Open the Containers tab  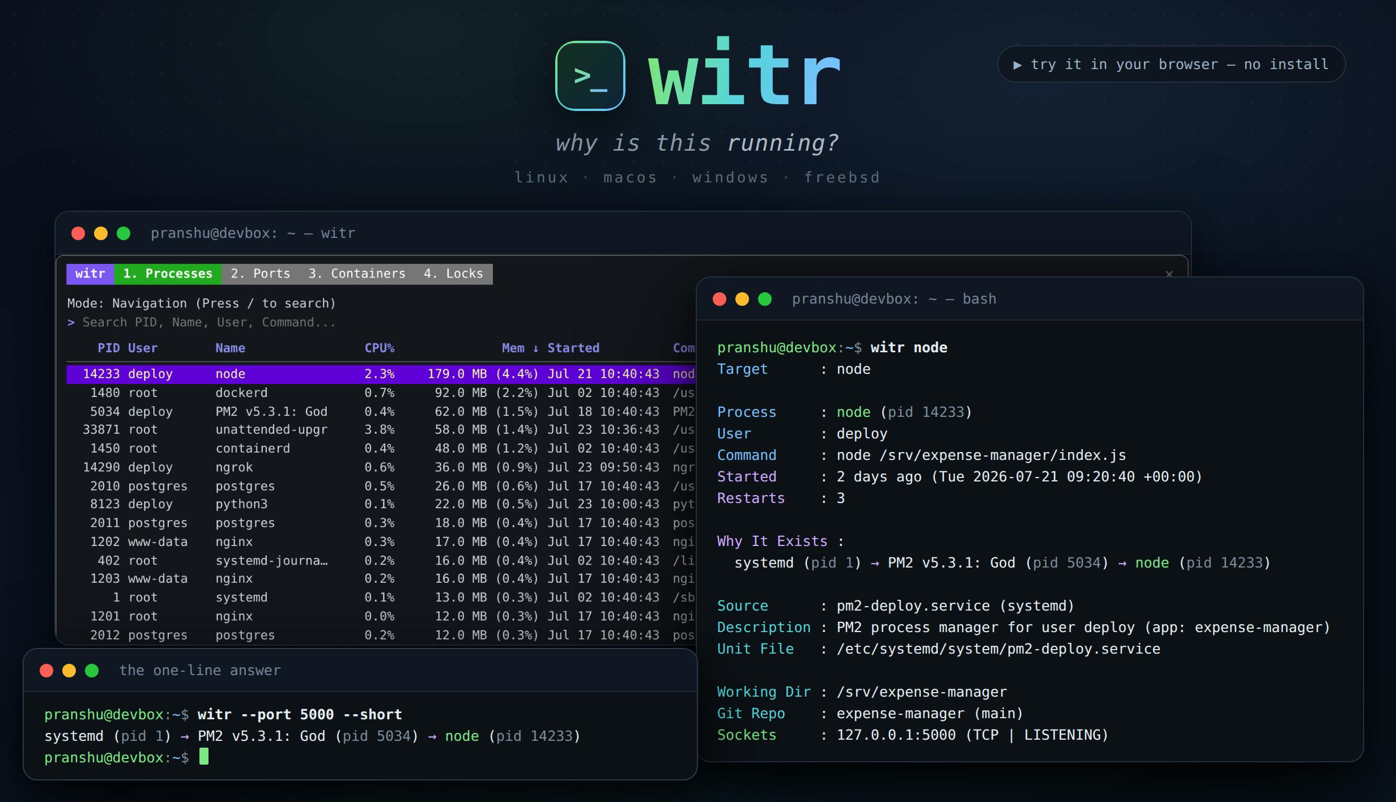357,274
